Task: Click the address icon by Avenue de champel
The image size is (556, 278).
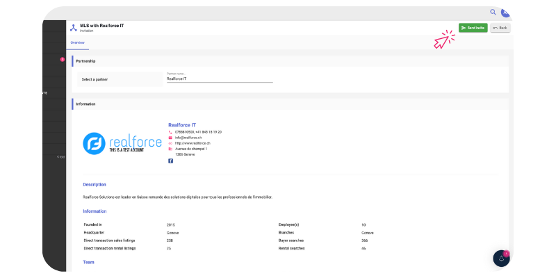Action: pos(170,149)
